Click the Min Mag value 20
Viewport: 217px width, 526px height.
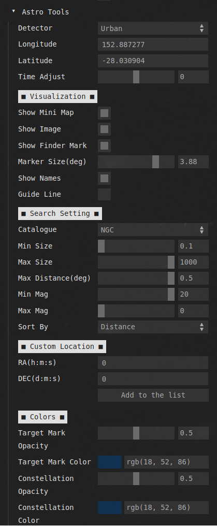click(x=193, y=294)
